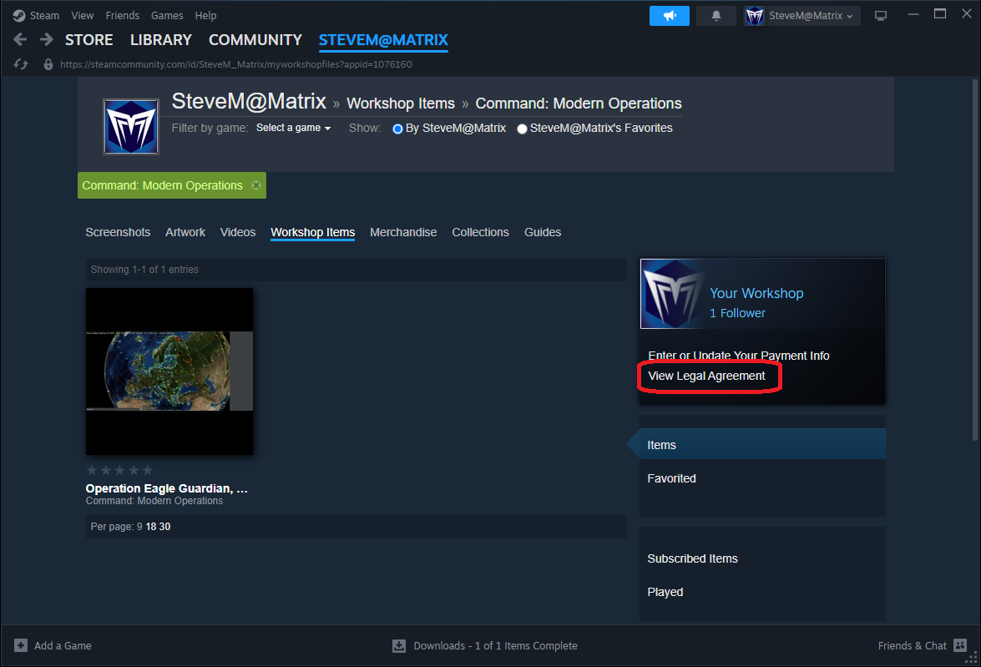The height and width of the screenshot is (667, 981).
Task: Switch to the Artwork tab
Action: 185,232
